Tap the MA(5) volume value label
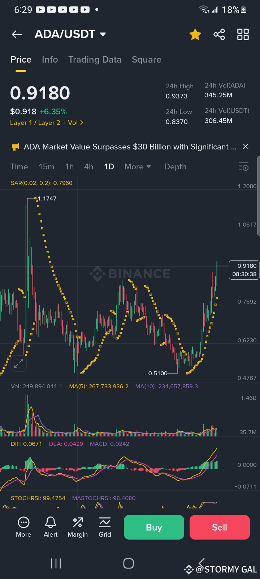The image size is (260, 579). point(99,386)
